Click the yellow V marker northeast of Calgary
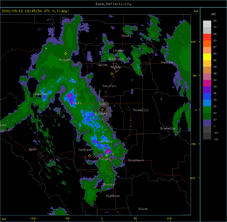 pos(113,154)
